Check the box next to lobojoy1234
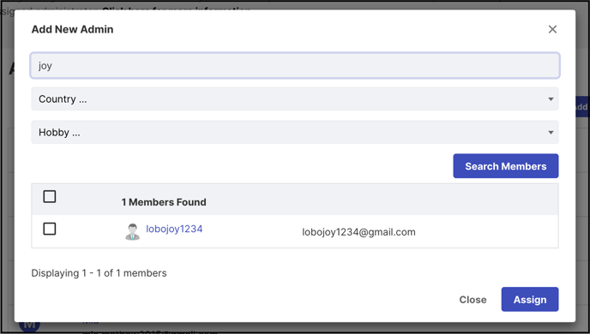 click(x=49, y=229)
